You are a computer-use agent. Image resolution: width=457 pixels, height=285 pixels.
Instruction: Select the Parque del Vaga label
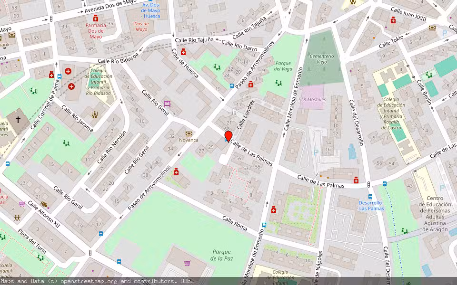(x=283, y=66)
